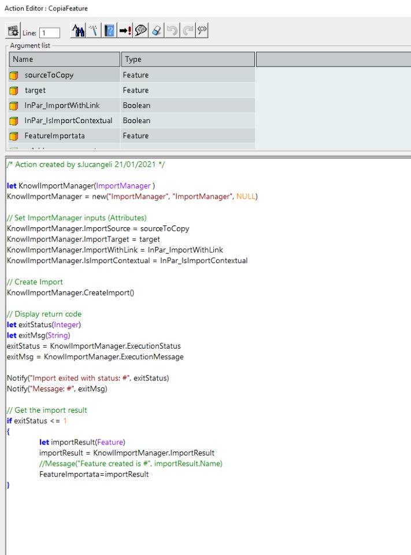
Task: Click the 'Action created by s.lucangeli' comment line
Action: coord(86,165)
